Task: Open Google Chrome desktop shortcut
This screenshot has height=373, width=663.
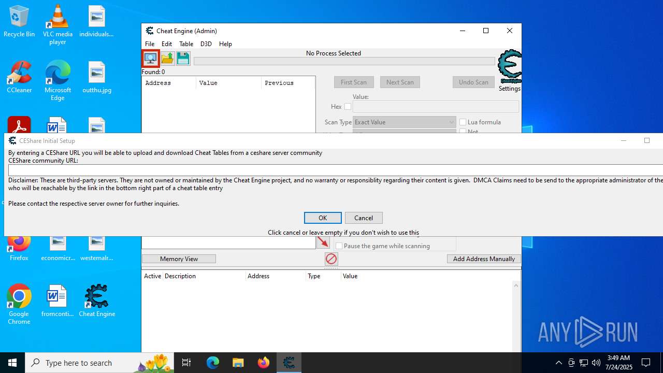Action: (19, 305)
